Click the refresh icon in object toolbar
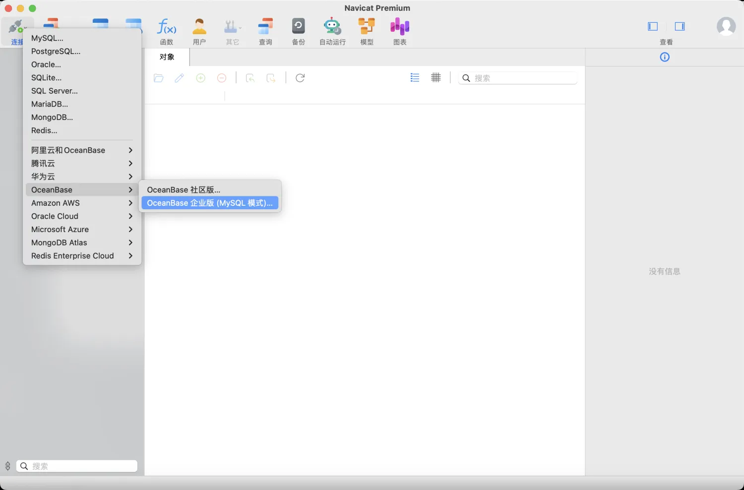Image resolution: width=744 pixels, height=490 pixels. click(x=300, y=78)
